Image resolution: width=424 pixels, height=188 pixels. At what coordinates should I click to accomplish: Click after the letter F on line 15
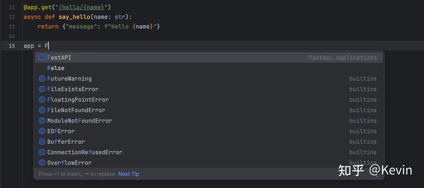[48, 46]
